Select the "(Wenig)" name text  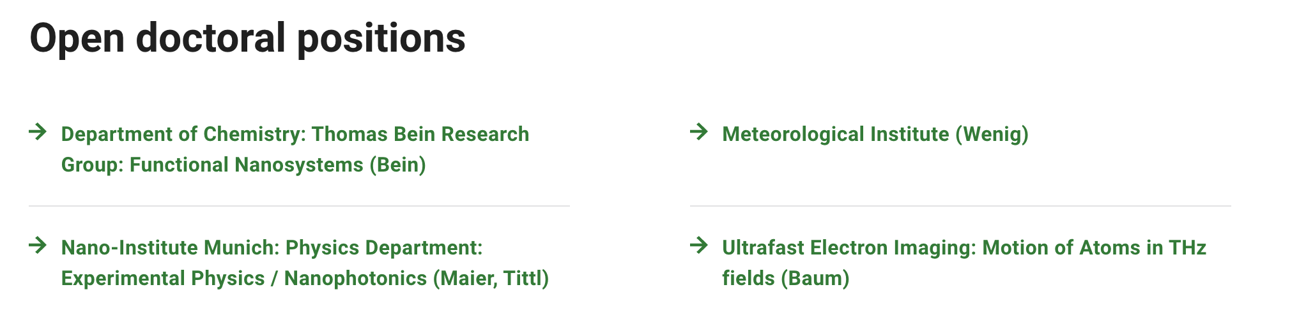[992, 135]
